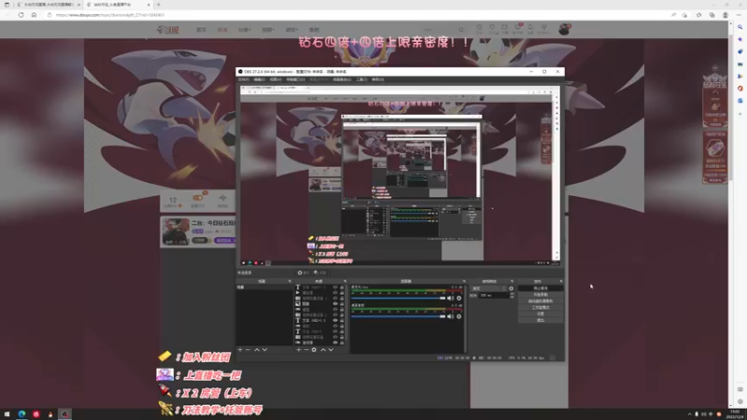The width and height of the screenshot is (747, 420).
Task: Toggle the orange switch on the Douyu page
Action: (198, 198)
